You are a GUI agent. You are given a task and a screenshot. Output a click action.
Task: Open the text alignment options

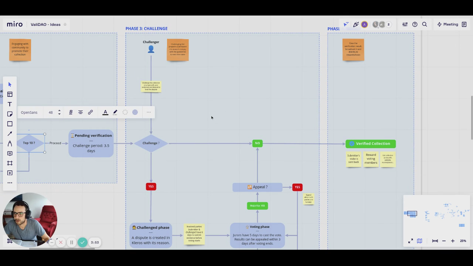coord(80,112)
